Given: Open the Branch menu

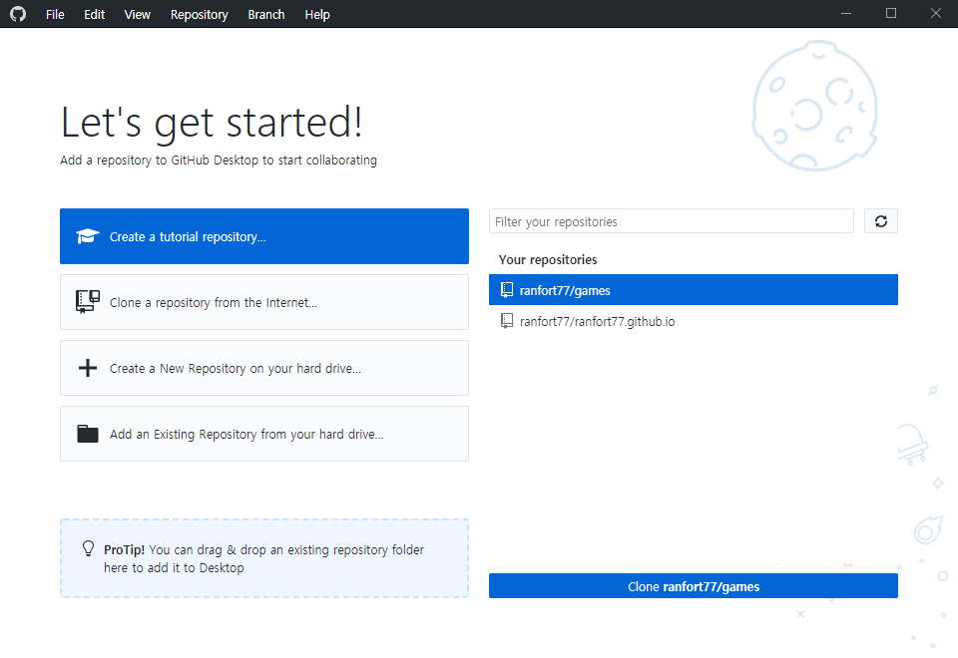Looking at the screenshot, I should coord(265,14).
